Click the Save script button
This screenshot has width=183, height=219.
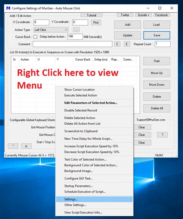[x=157, y=35]
